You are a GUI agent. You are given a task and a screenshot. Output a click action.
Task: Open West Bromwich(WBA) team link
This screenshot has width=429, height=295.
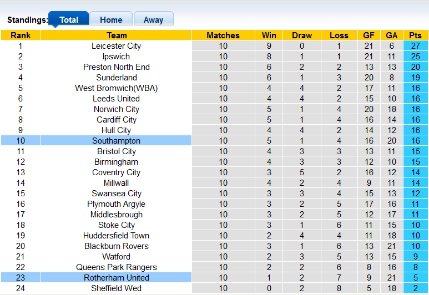tap(117, 88)
